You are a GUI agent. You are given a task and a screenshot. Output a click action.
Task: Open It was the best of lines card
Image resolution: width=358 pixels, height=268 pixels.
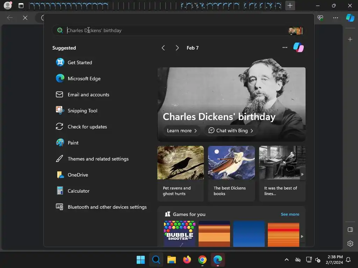282,173
